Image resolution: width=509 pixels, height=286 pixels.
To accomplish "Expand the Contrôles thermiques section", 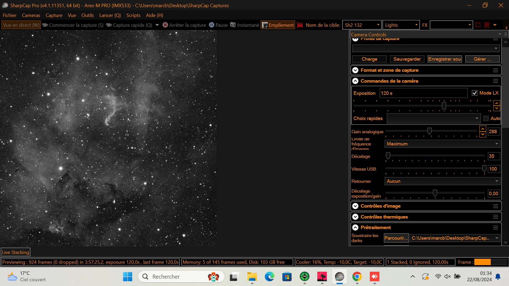I will coord(355,217).
